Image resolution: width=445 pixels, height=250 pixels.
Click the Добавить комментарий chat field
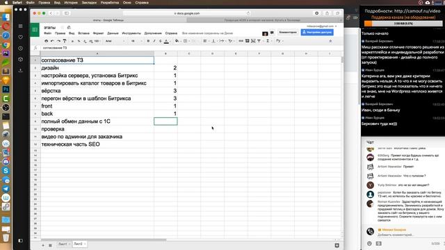click(x=395, y=235)
